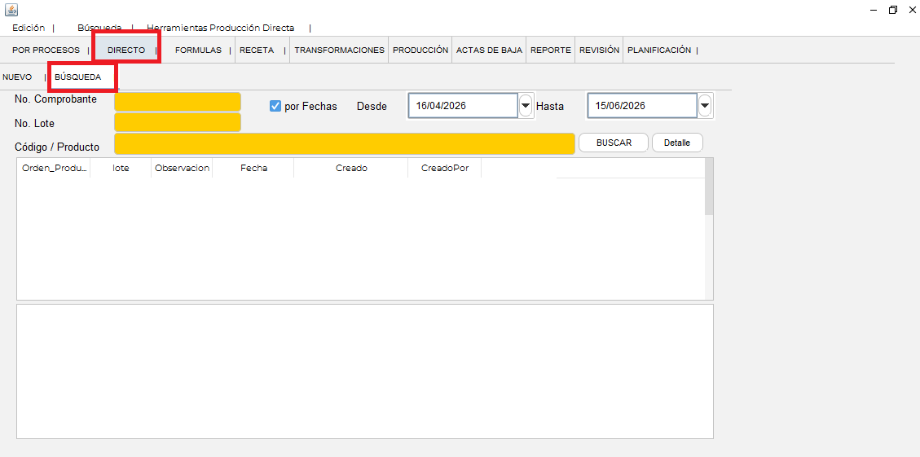Switch to POR PROCESOS tab
The width and height of the screenshot is (920, 457).
(46, 51)
